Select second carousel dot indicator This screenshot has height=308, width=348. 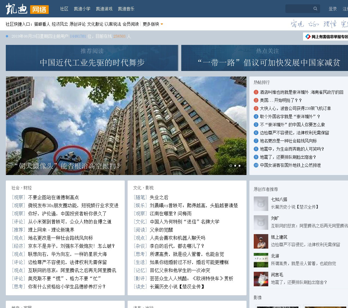pos(235,166)
